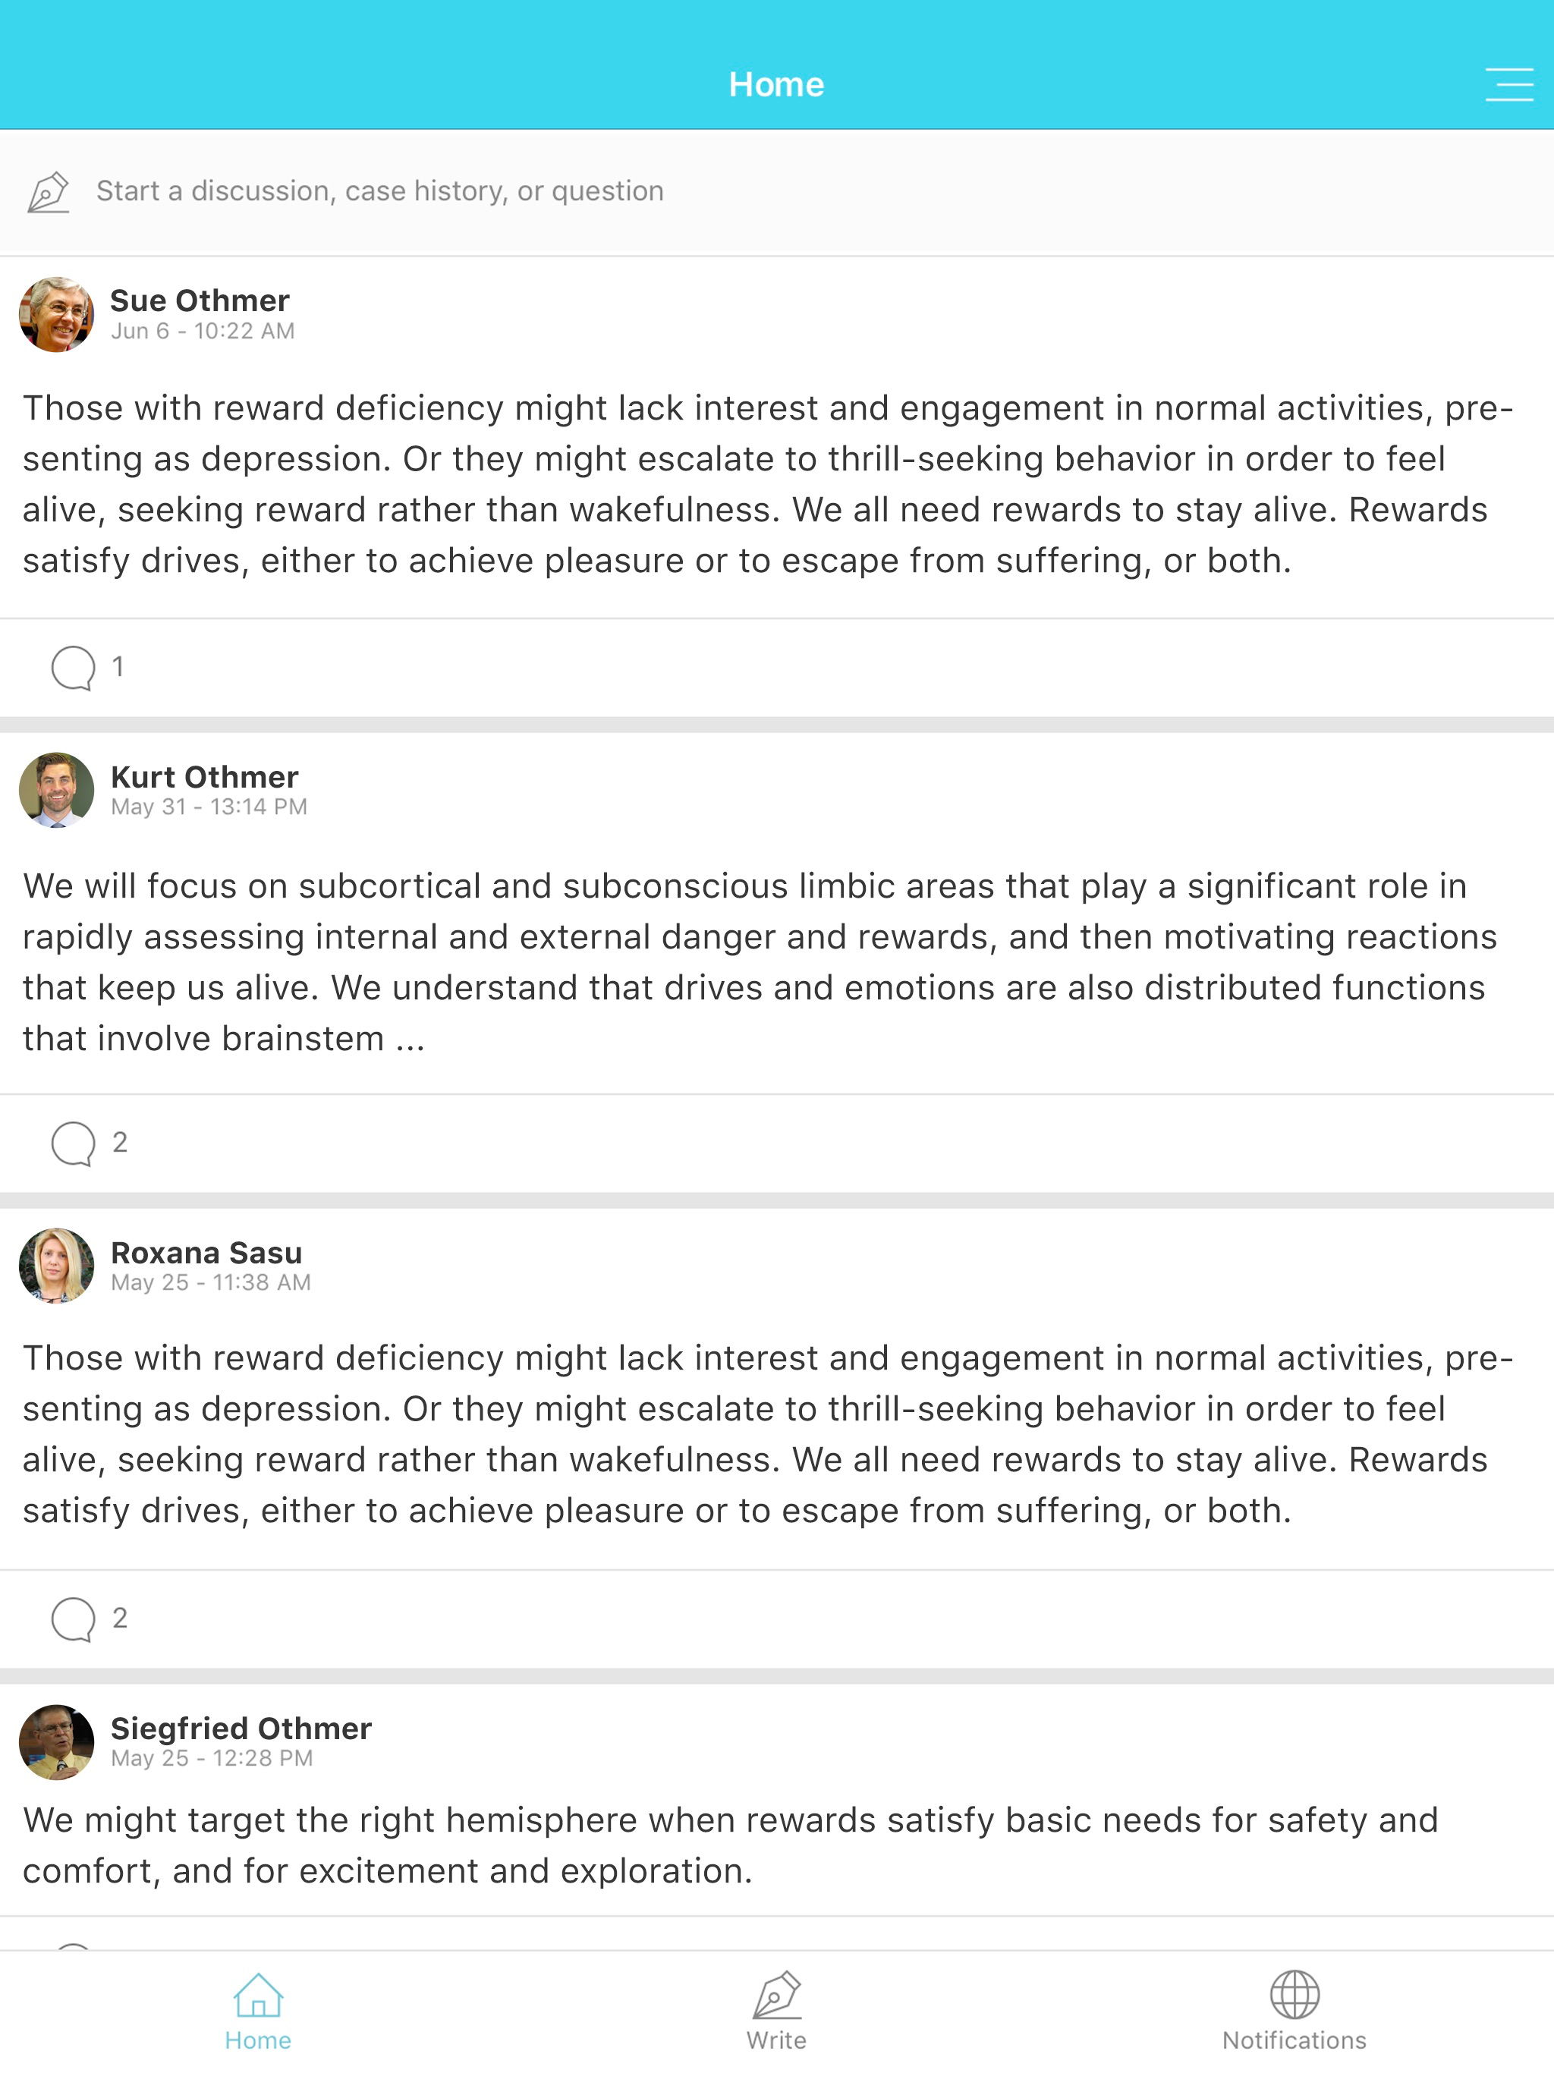Open Siegfried Othmer's right hemisphere post
Image resolution: width=1554 pixels, height=2073 pixels.
(731, 1845)
